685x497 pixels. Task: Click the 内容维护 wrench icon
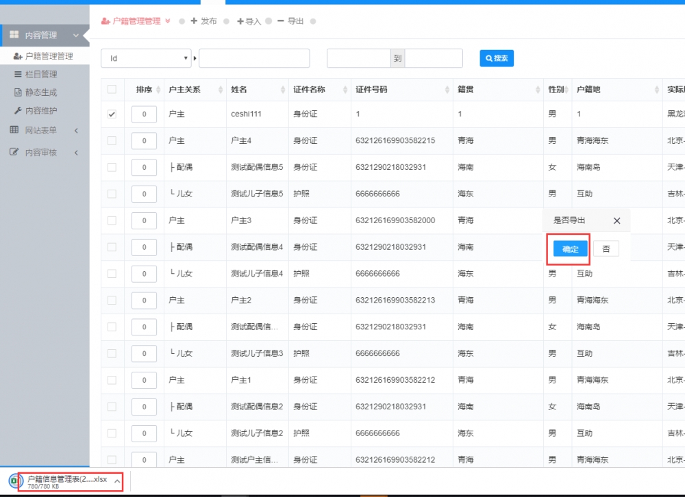(x=18, y=110)
